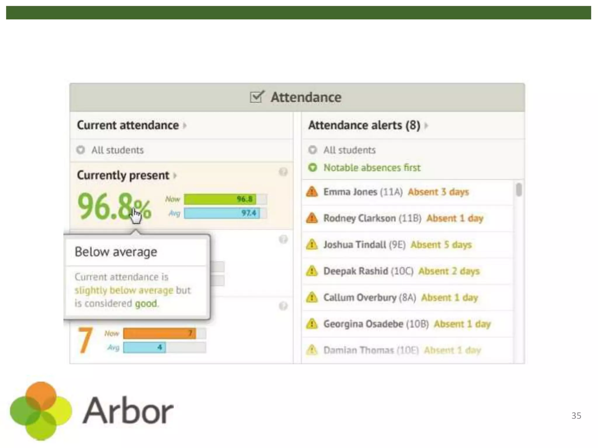Viewport: 598px width, 448px height.
Task: Click the orange Now 7 bar
Action: pos(159,333)
